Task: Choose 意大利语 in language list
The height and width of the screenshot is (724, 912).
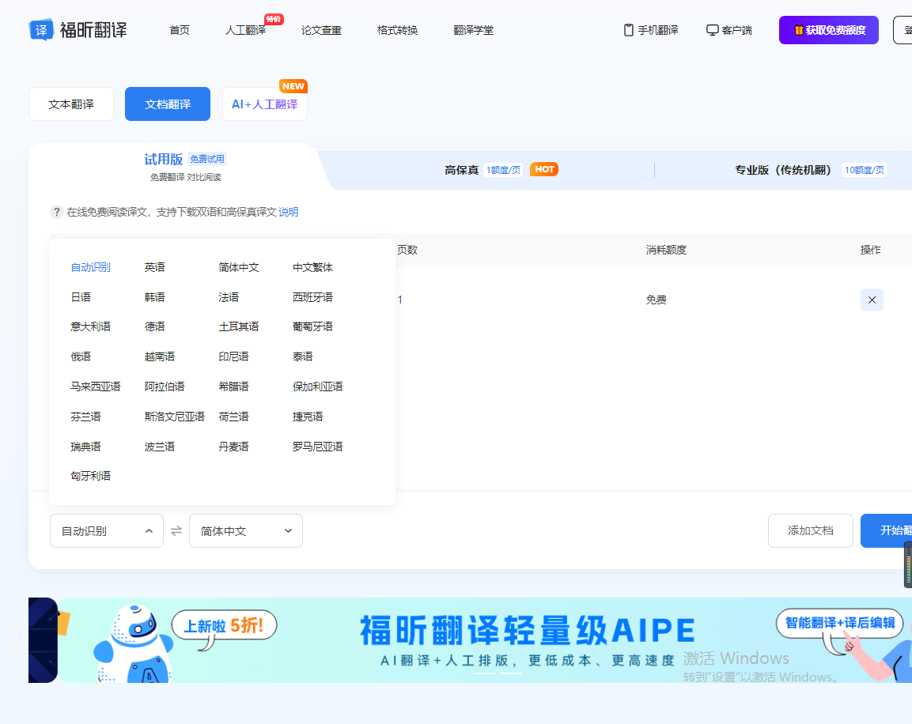Action: click(x=90, y=326)
